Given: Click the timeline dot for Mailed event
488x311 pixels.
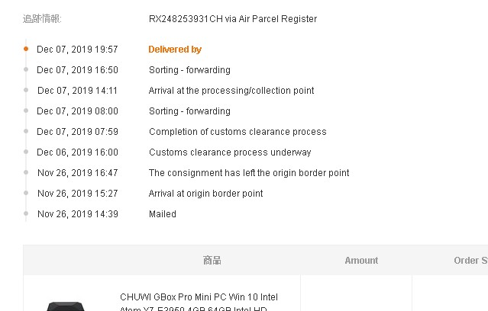Looking at the screenshot, I should click(x=26, y=213).
